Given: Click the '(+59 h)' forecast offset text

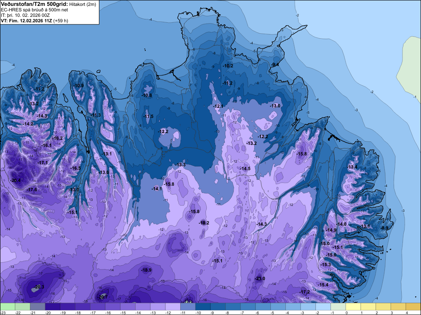Looking at the screenshot, I should [x=61, y=21].
